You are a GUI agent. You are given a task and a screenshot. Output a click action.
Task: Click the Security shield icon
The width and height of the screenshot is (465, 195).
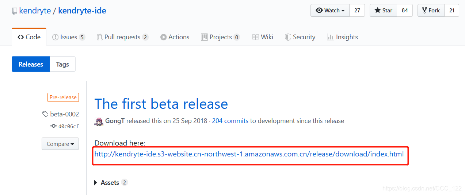pos(288,37)
